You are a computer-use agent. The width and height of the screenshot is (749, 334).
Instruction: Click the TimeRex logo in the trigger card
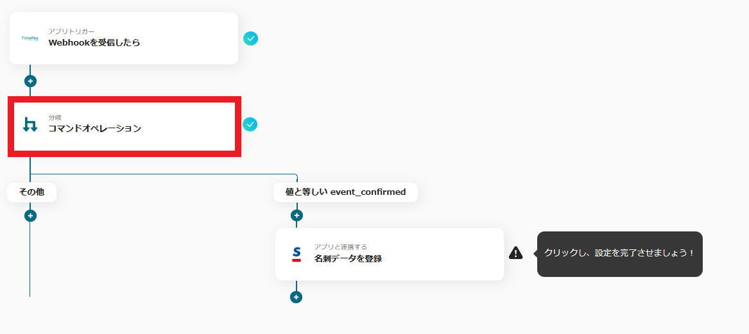tap(30, 38)
